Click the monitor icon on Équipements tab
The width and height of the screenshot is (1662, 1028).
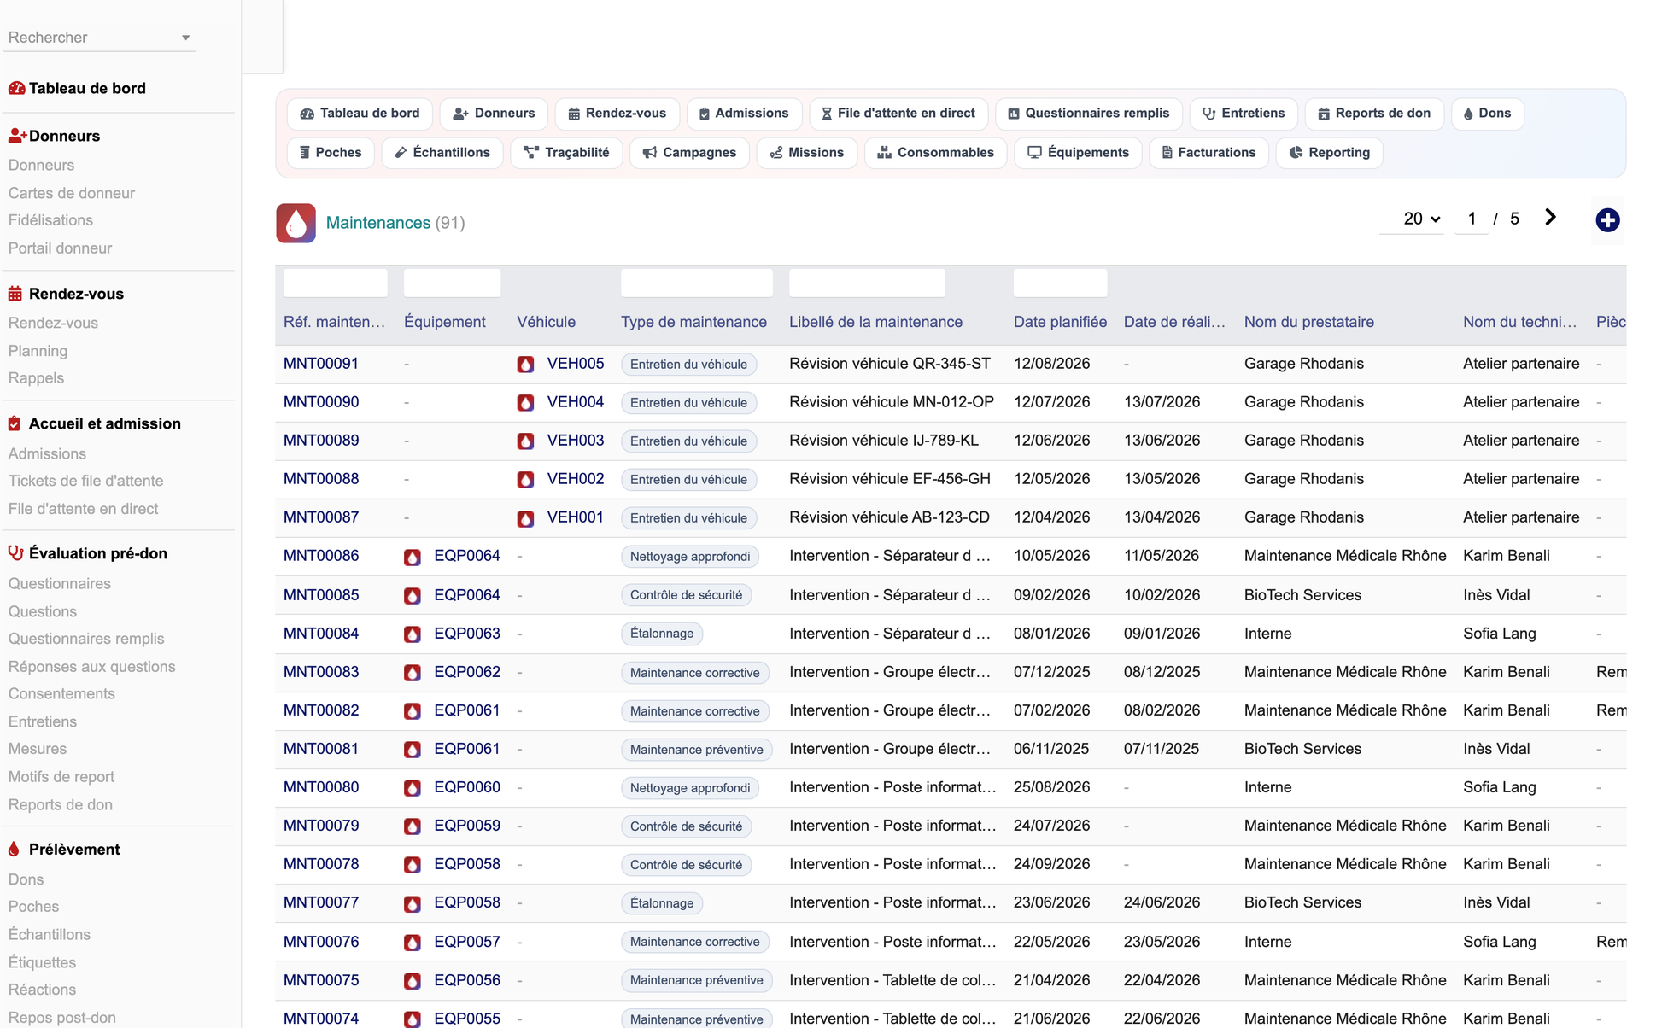tap(1034, 153)
